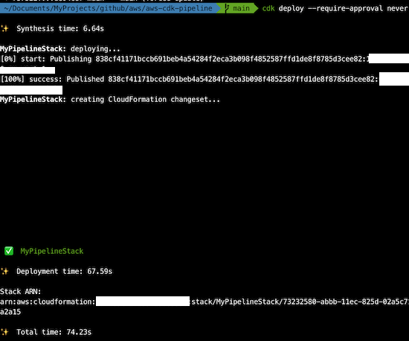Click the main branch segment of prompt
This screenshot has height=341, width=409.
[x=238, y=8]
